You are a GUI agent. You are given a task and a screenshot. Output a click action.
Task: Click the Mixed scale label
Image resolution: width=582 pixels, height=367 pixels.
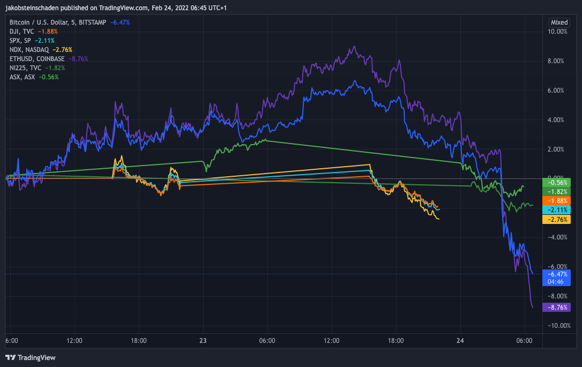click(559, 23)
